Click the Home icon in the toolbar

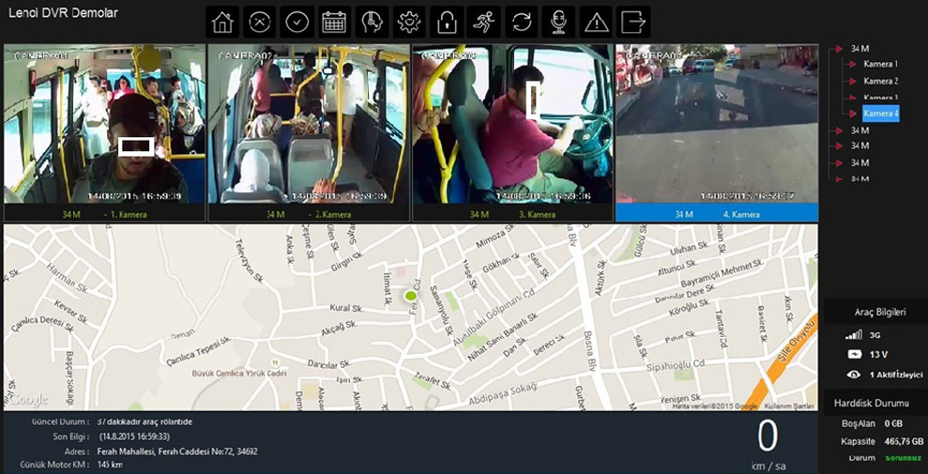tap(222, 22)
